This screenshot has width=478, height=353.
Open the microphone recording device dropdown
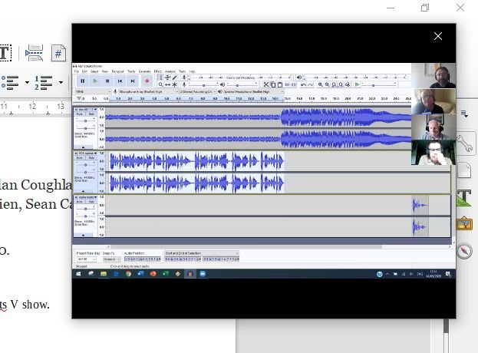coord(147,91)
